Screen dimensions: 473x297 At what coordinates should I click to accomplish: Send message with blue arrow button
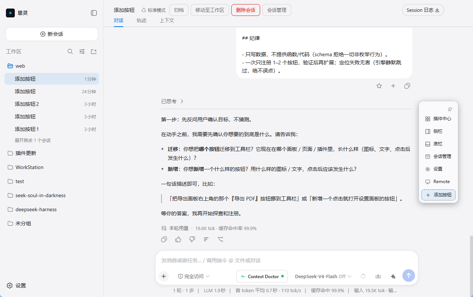point(409,276)
